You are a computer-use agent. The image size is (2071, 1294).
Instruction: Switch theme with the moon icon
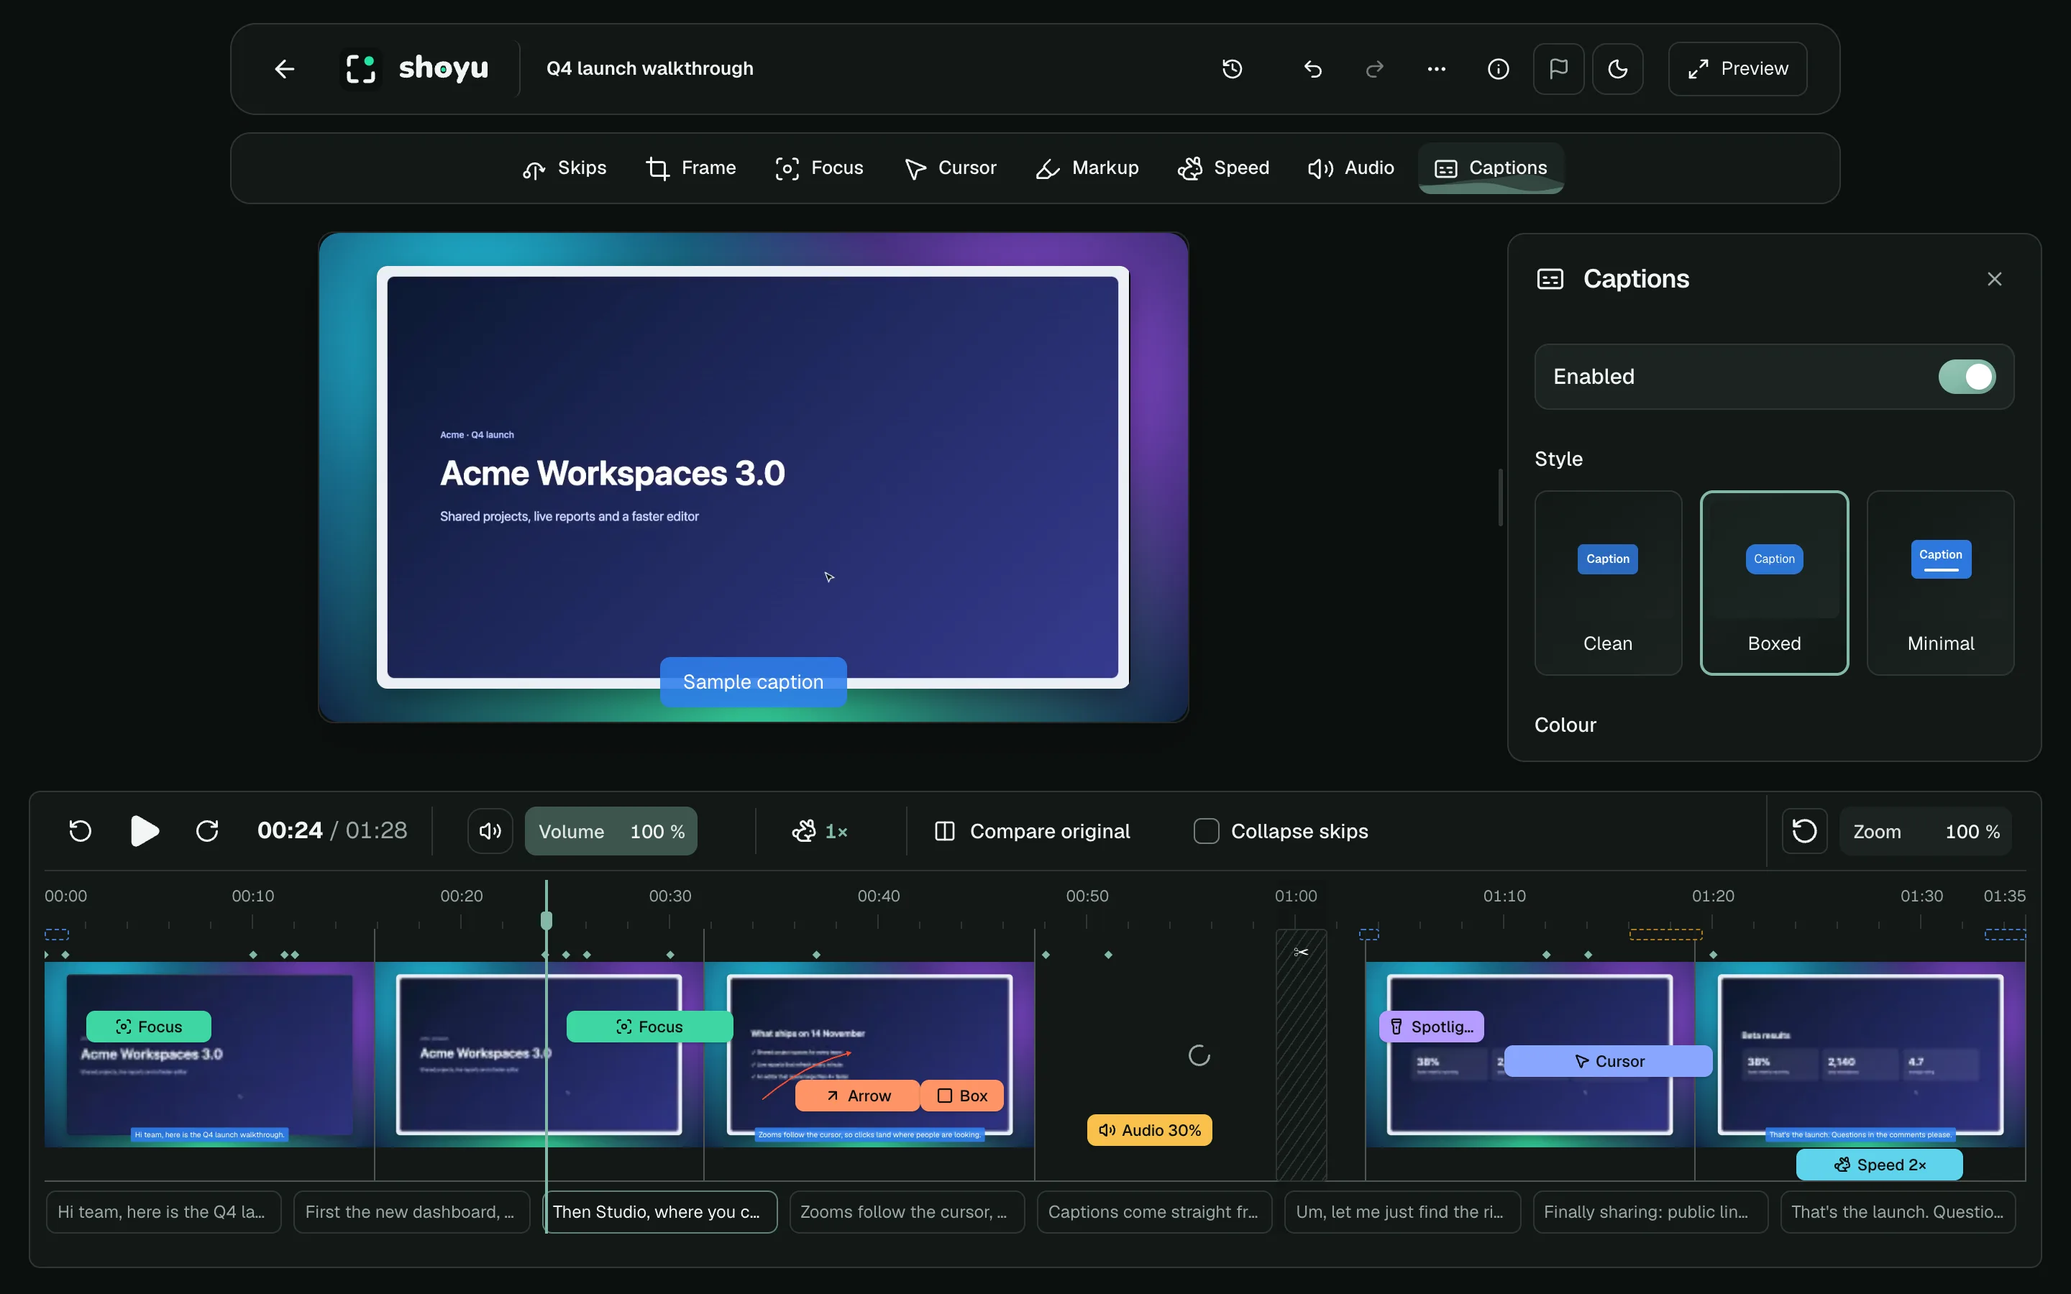[x=1617, y=68]
